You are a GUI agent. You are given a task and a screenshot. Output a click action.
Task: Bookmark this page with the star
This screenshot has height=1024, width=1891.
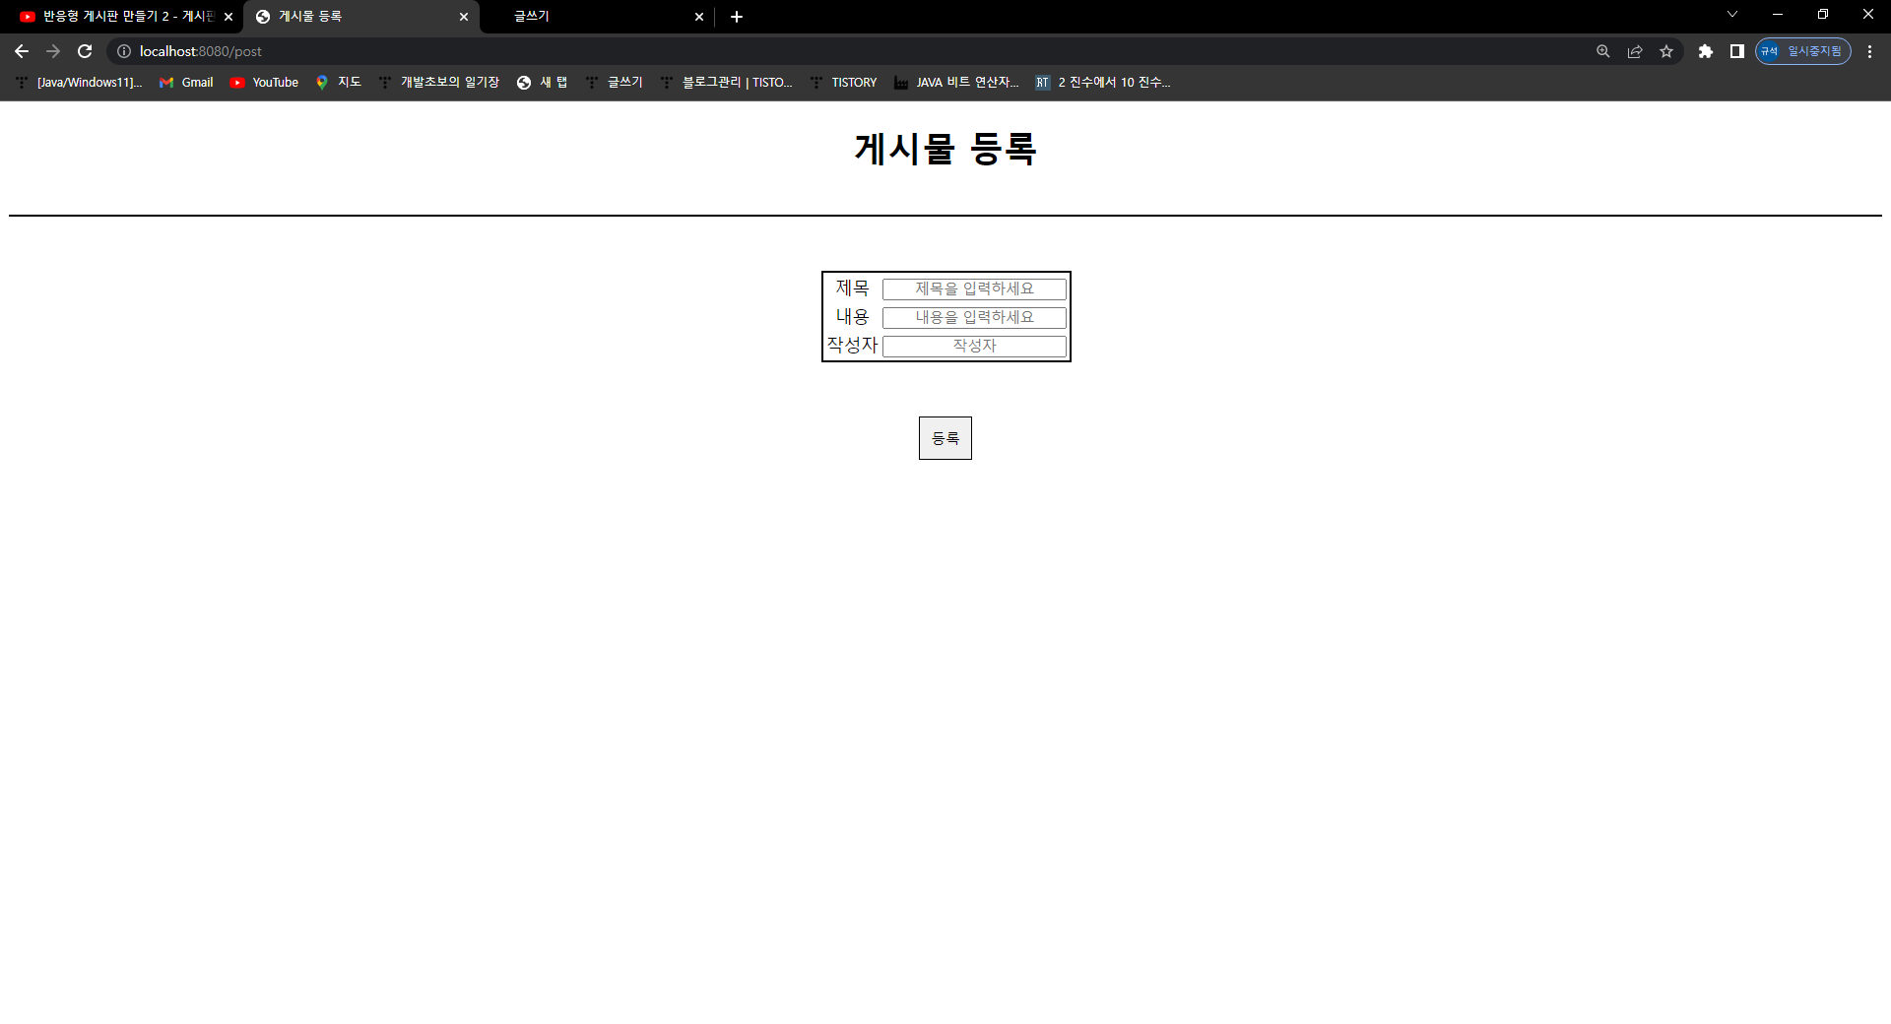[x=1666, y=51]
